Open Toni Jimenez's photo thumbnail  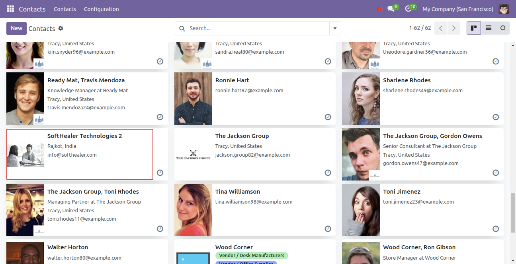tap(361, 210)
